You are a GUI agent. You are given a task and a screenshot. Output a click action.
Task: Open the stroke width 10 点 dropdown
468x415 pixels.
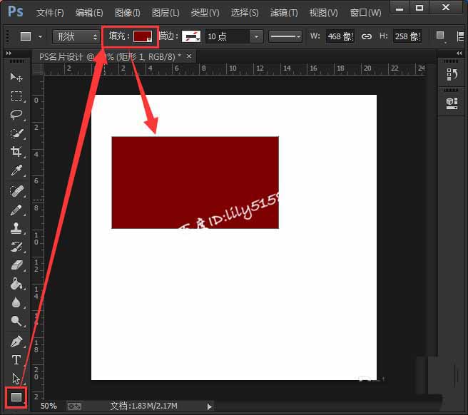point(234,36)
